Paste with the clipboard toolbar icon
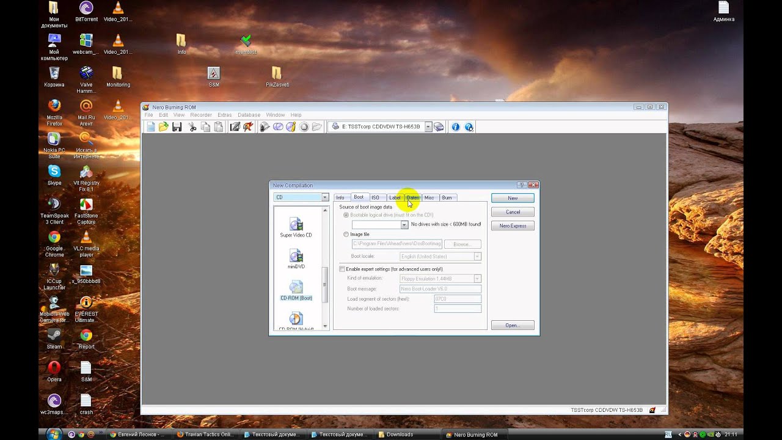 (x=218, y=127)
